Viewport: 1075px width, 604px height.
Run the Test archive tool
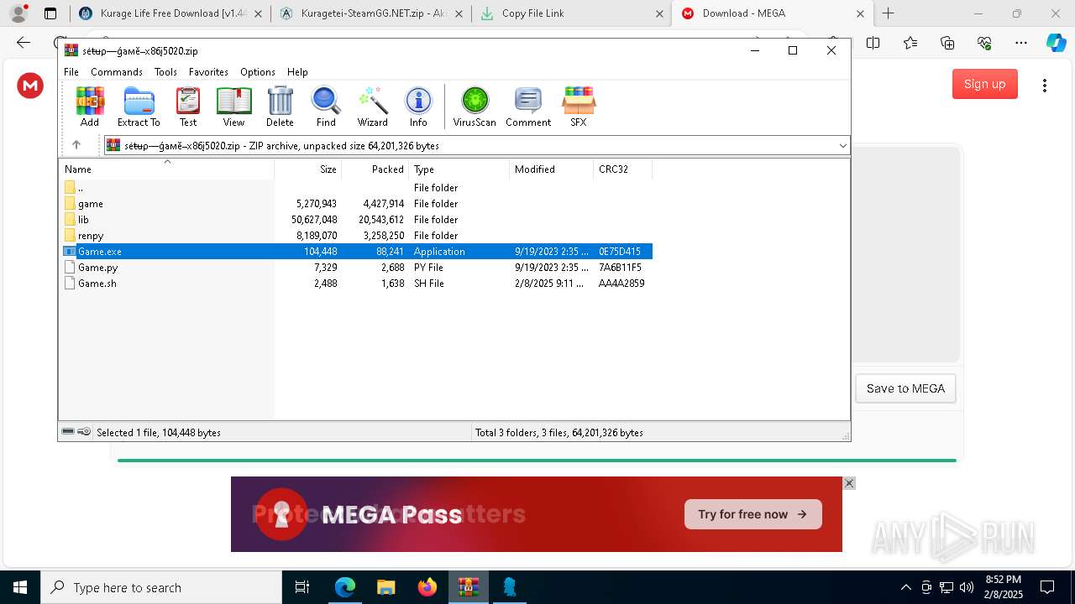pos(188,107)
